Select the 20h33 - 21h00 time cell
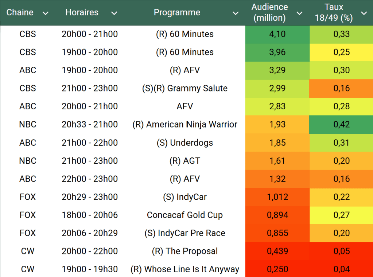Image resolution: width=373 pixels, height=277 pixels. pos(90,125)
